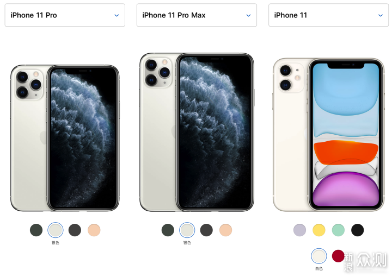
Task: Pick space gray for iPhone 11 Pro Max
Action: (206, 230)
